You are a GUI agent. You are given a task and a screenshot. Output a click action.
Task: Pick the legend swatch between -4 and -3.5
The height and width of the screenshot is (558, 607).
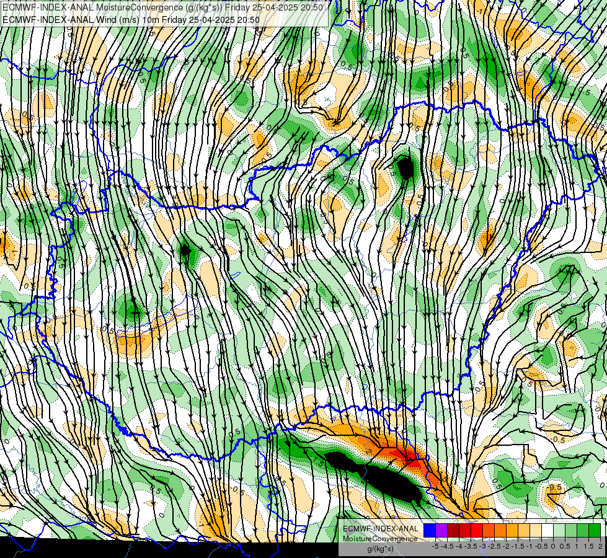point(465,530)
